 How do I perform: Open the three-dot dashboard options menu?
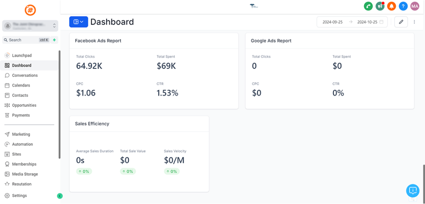click(414, 22)
